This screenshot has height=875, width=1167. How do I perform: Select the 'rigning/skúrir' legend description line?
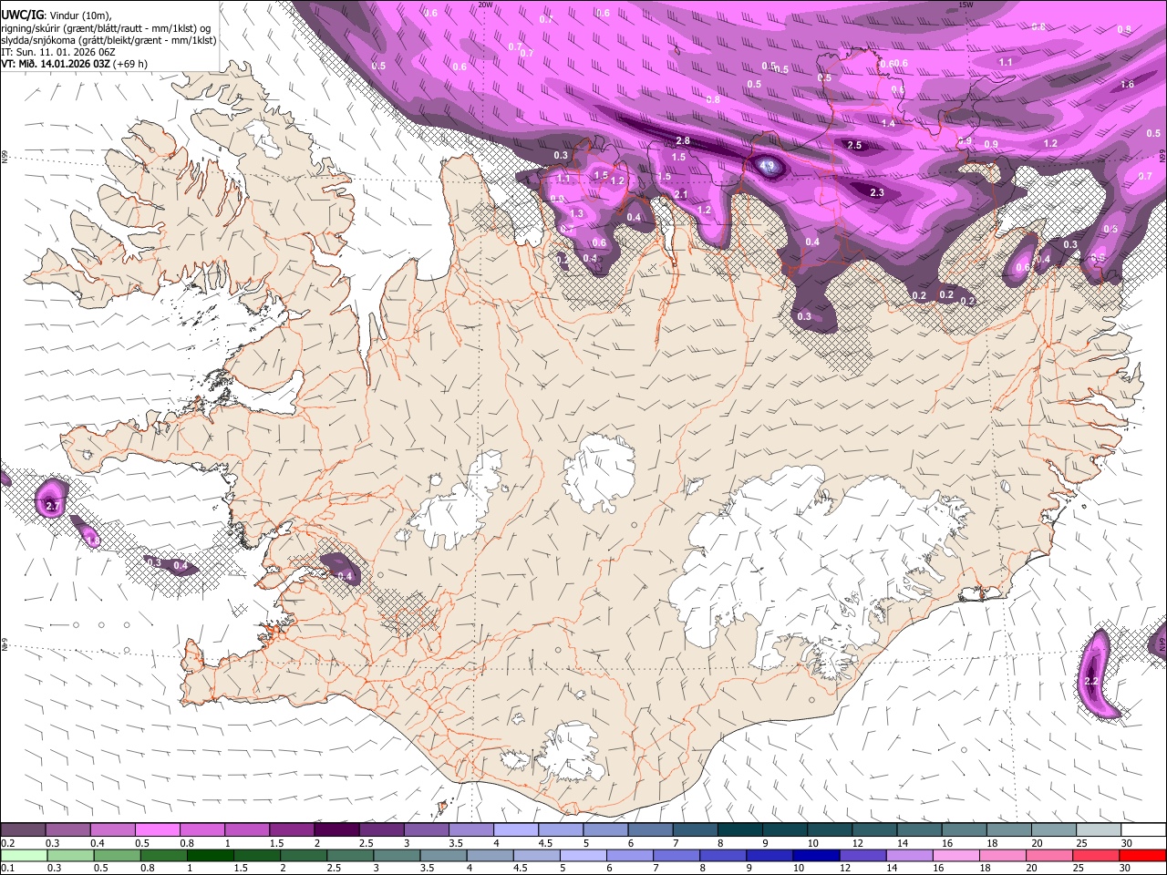[x=107, y=27]
